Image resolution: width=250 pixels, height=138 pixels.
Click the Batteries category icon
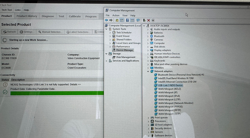tap(152, 33)
